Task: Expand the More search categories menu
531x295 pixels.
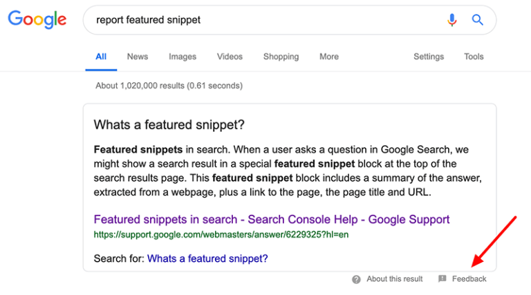Action: tap(329, 57)
